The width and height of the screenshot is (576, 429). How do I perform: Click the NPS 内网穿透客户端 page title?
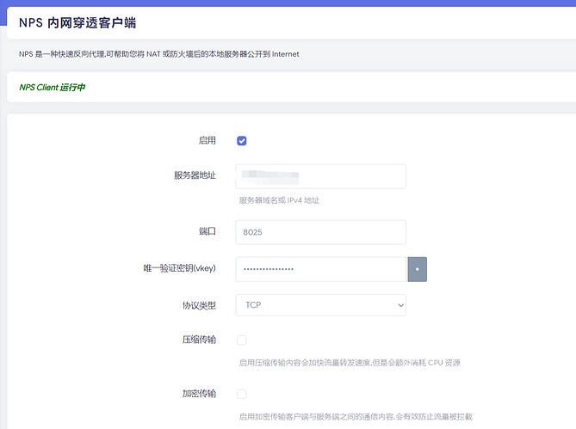pyautogui.click(x=77, y=22)
